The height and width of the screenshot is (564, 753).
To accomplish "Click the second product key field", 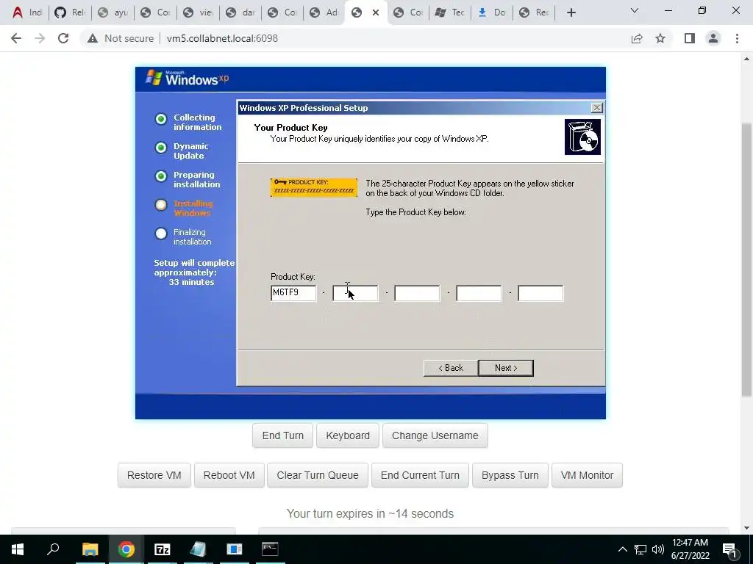I will 355,293.
